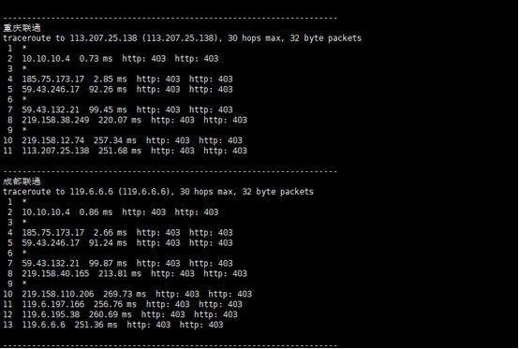Click the 99.45 ms latency value
This screenshot has width=519, height=349.
(108, 110)
